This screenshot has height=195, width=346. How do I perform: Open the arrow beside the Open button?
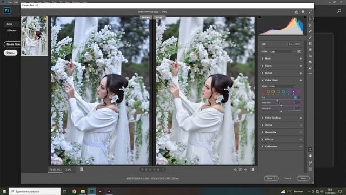(277, 178)
